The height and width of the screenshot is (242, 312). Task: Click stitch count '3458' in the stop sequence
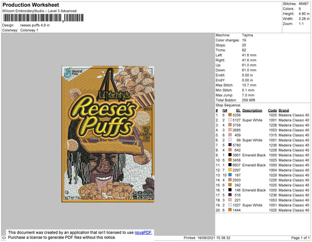(237, 160)
